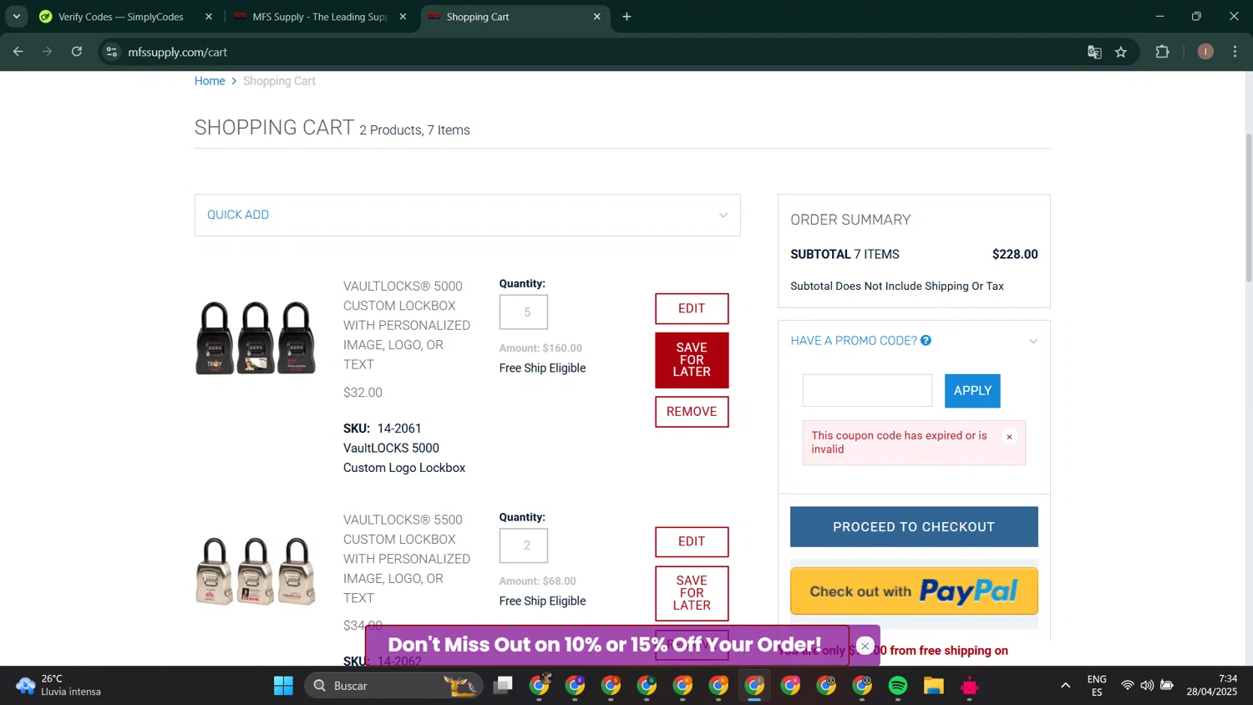Viewport: 1253px width, 705px height.
Task: Open Task View on the taskbar
Action: pos(503,686)
